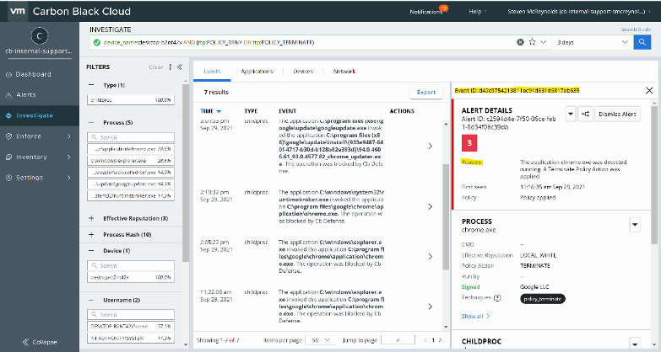
Task: Switch to the Devices tab
Action: 303,72
